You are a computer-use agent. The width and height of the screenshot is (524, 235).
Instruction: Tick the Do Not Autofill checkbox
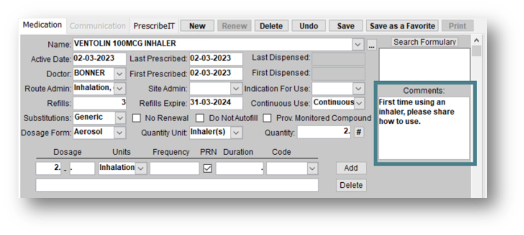pyautogui.click(x=200, y=118)
